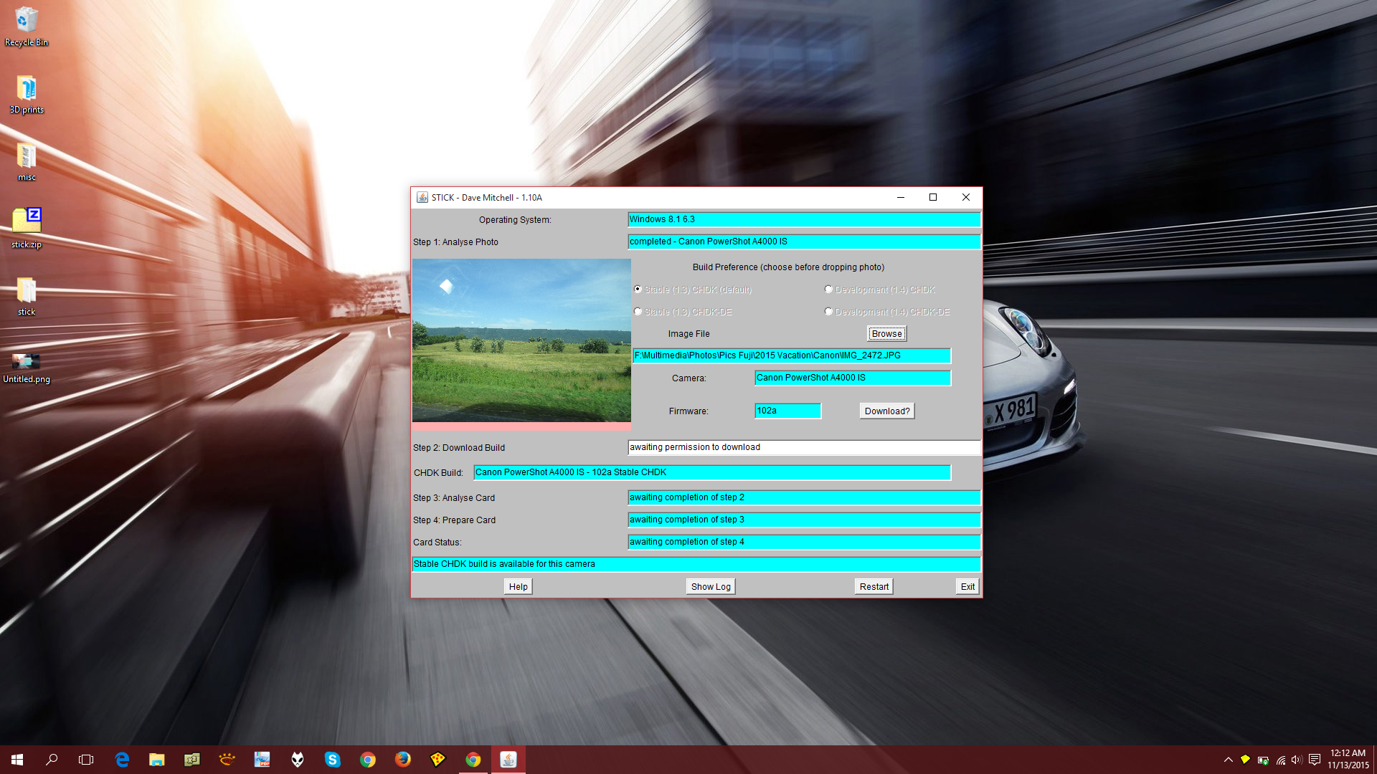The image size is (1377, 774).
Task: Launch Firefox from the taskbar
Action: [x=402, y=760]
